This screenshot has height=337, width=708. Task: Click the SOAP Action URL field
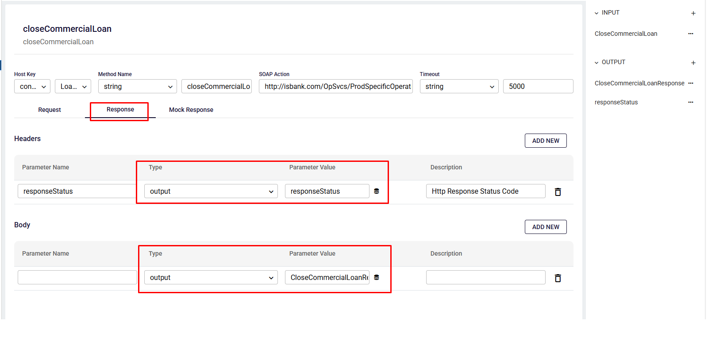[335, 87]
